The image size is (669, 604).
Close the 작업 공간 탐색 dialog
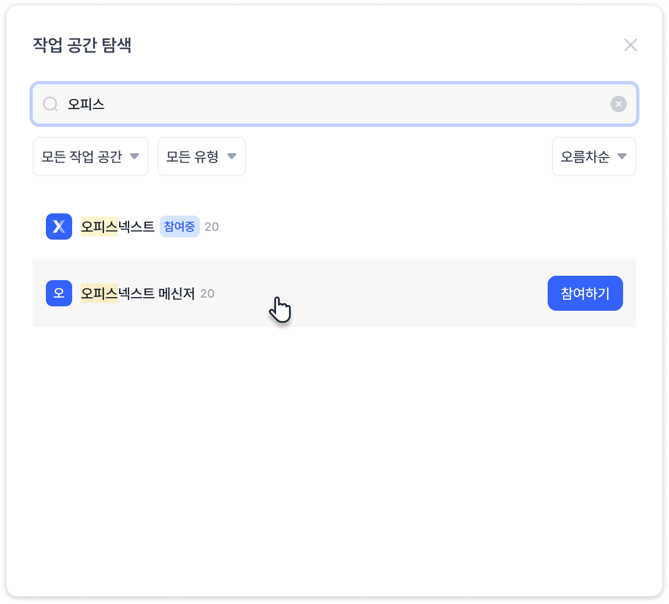(x=631, y=45)
